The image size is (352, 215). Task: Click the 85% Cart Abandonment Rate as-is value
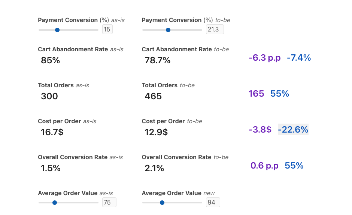coord(50,60)
